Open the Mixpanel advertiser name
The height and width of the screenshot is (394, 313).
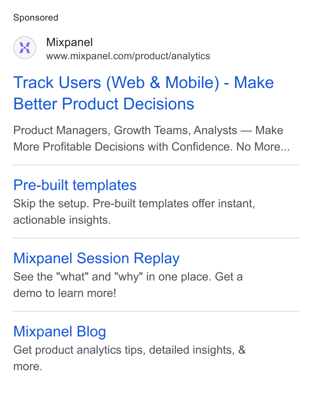click(x=70, y=42)
